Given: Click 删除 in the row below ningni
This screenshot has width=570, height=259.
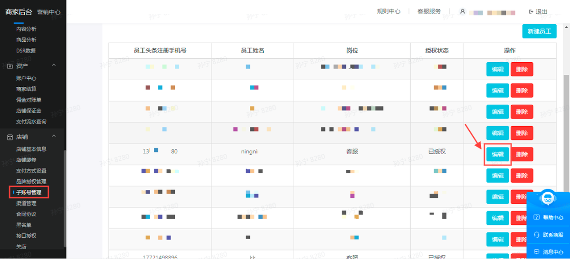Looking at the screenshot, I should pos(522,176).
